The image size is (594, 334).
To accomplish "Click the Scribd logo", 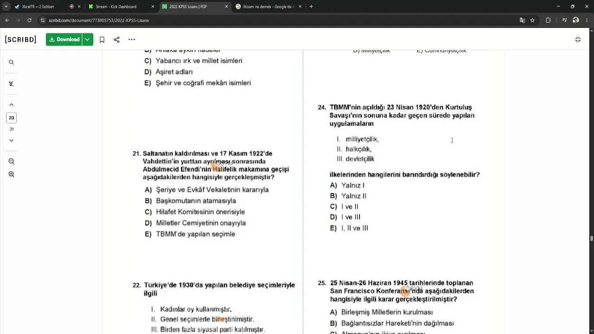I will click(x=20, y=39).
